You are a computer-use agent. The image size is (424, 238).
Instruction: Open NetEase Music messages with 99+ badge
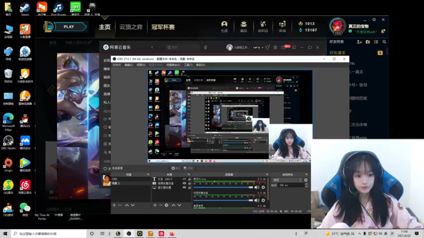point(285,47)
